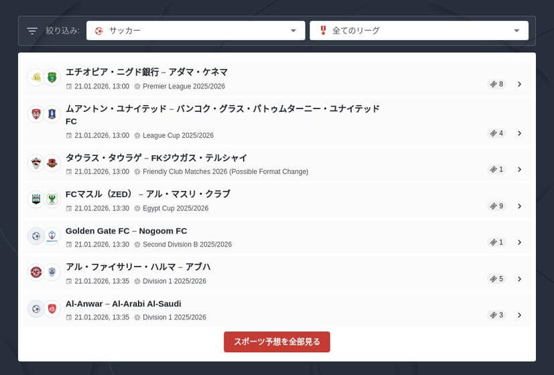Expand the タウラス・タウラゲ match via chevron
The width and height of the screenshot is (554, 375).
pyautogui.click(x=519, y=169)
